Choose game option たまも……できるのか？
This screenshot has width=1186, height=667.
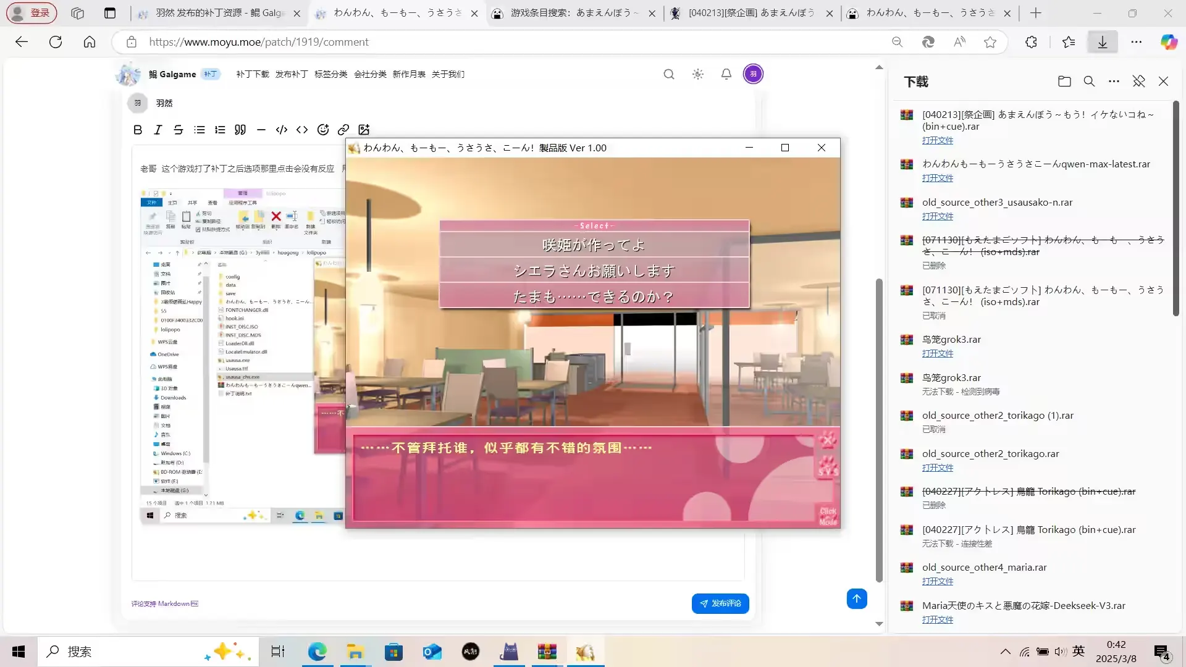594,296
